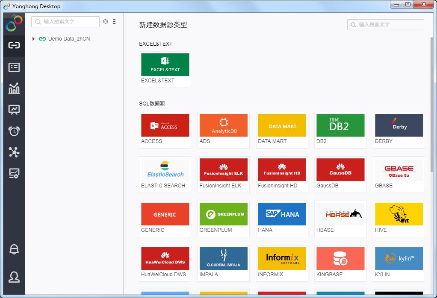Open the network nodes sidebar icon
The image size is (437, 298).
point(14,152)
